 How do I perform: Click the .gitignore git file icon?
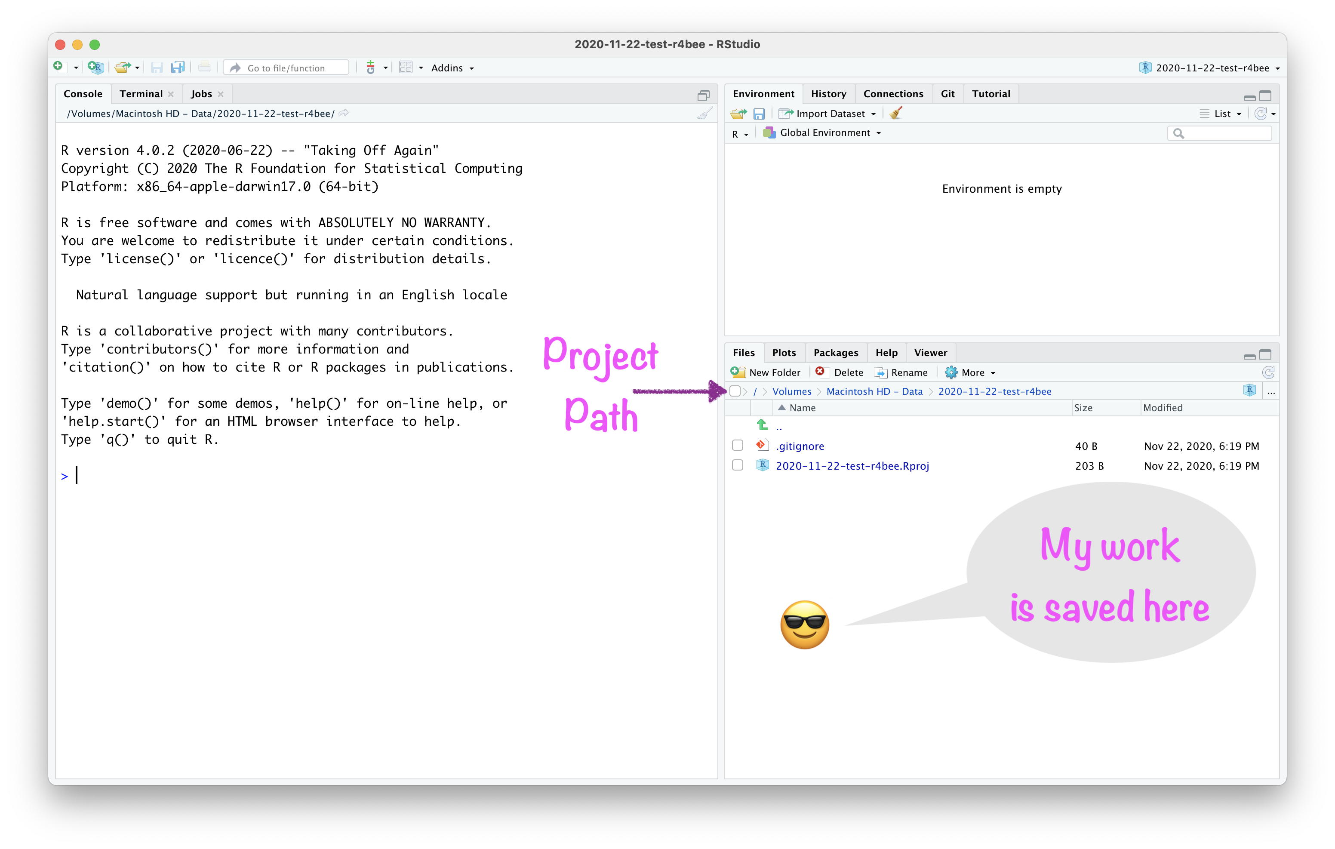762,445
